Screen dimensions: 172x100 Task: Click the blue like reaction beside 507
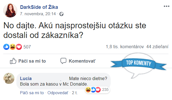[x=6, y=47]
